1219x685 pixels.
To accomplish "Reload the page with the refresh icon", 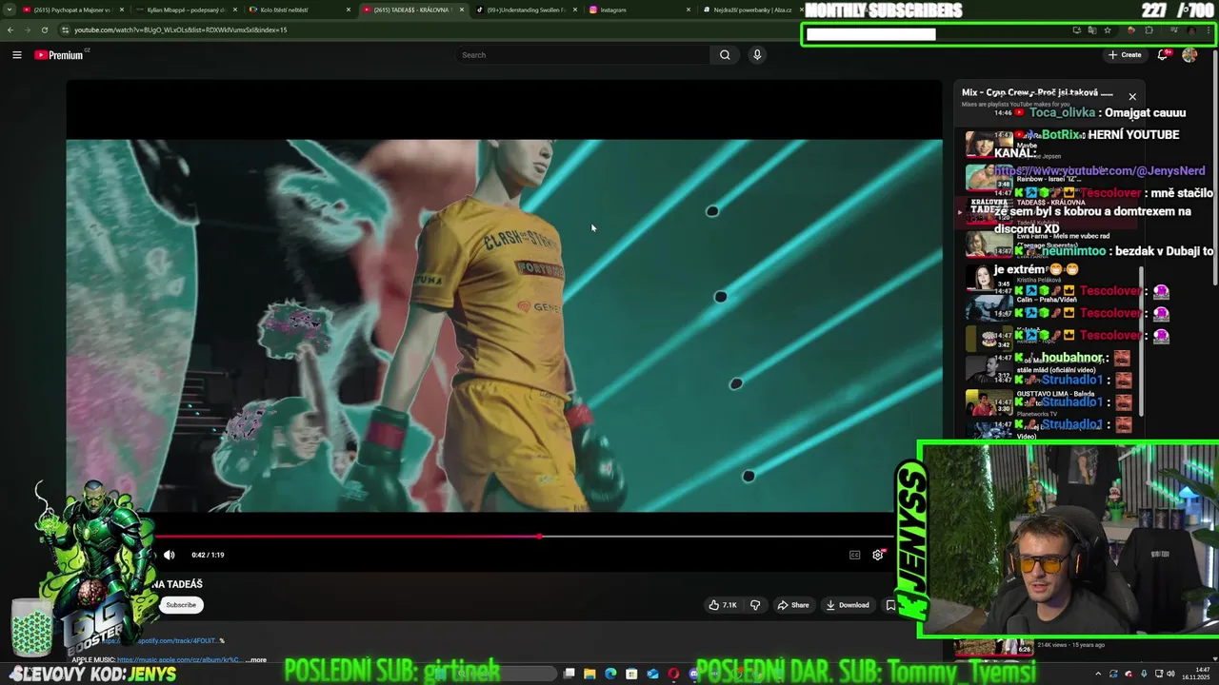I will coord(44,29).
